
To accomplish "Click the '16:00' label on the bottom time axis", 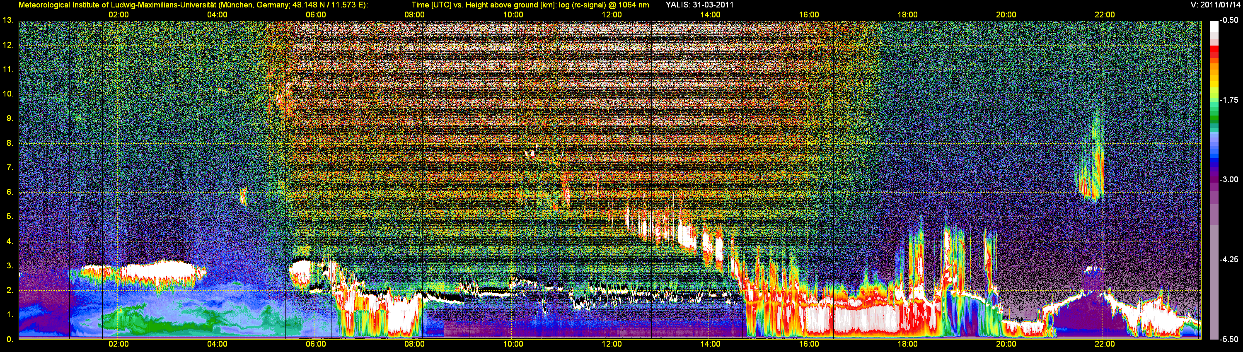I will (809, 344).
